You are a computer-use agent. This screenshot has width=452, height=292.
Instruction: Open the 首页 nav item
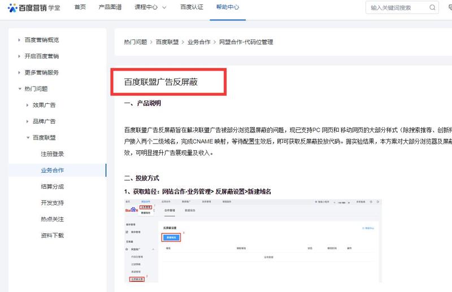80,7
